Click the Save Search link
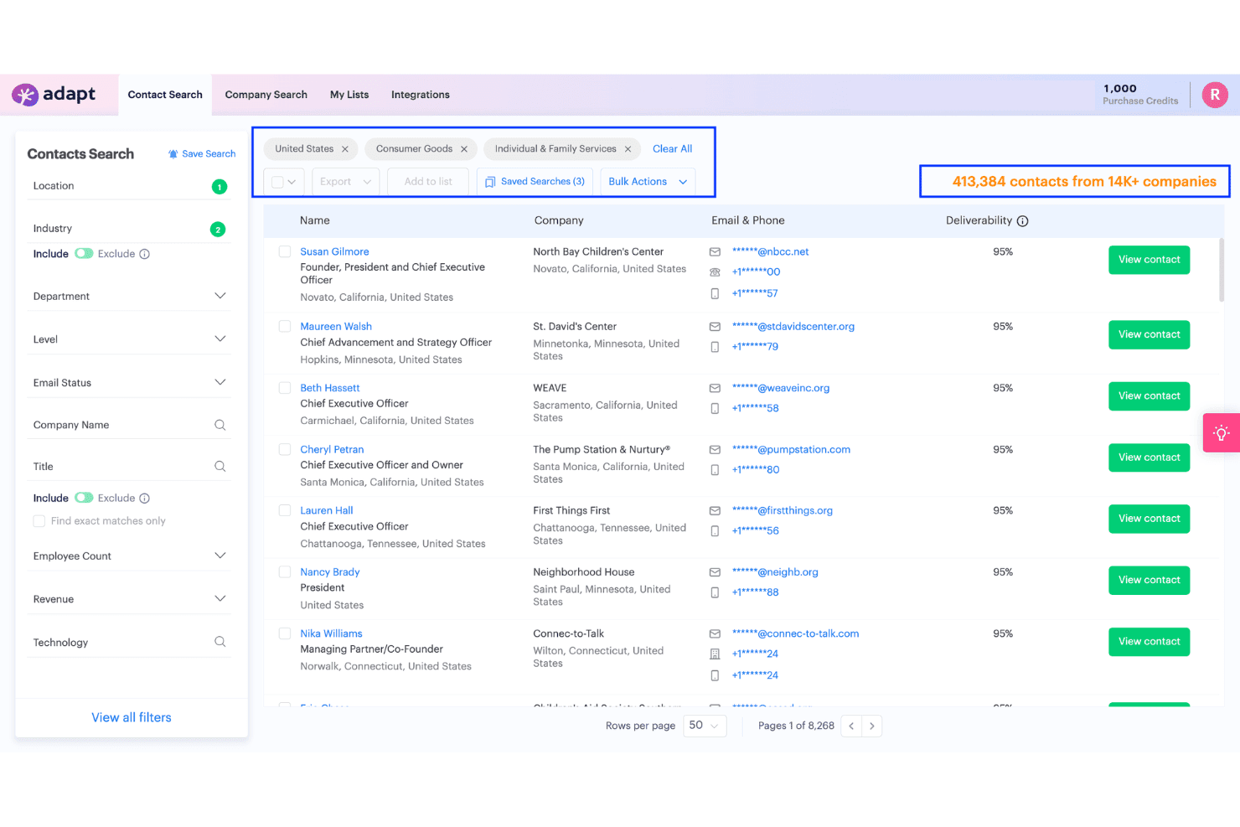The image size is (1240, 827). (x=202, y=154)
